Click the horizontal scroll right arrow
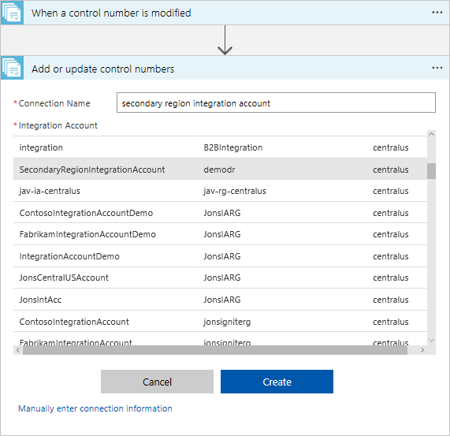The width and height of the screenshot is (450, 436). click(422, 350)
